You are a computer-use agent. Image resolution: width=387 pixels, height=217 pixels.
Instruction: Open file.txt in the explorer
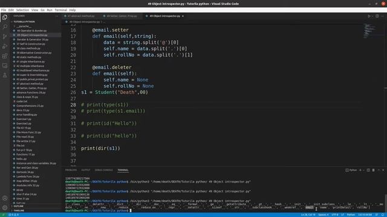click(20, 145)
